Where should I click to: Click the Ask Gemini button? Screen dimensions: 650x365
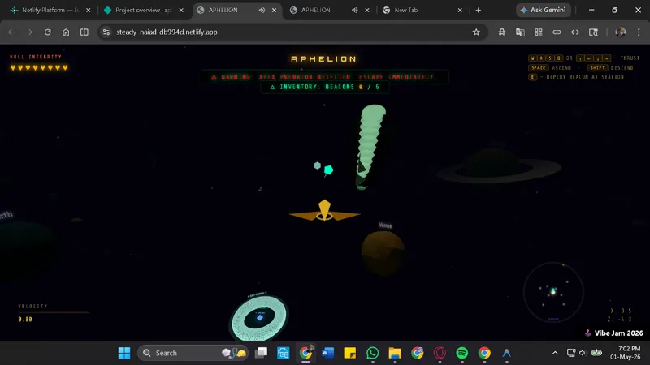(543, 10)
